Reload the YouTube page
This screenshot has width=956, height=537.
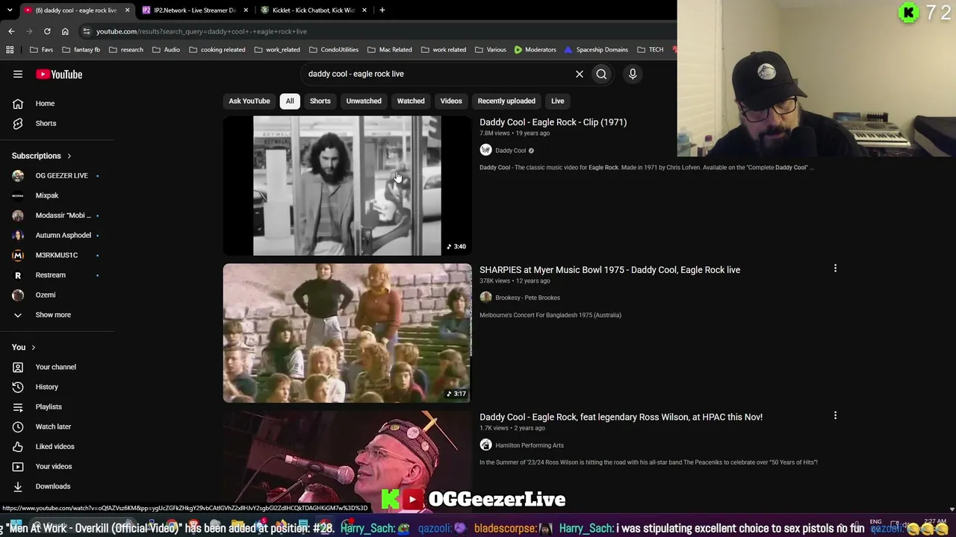[47, 31]
